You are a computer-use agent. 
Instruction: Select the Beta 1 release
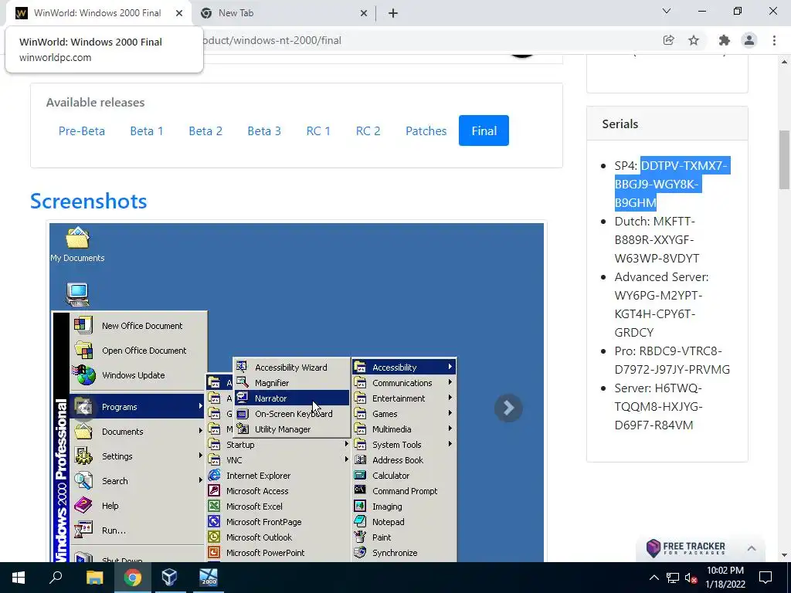pos(147,131)
